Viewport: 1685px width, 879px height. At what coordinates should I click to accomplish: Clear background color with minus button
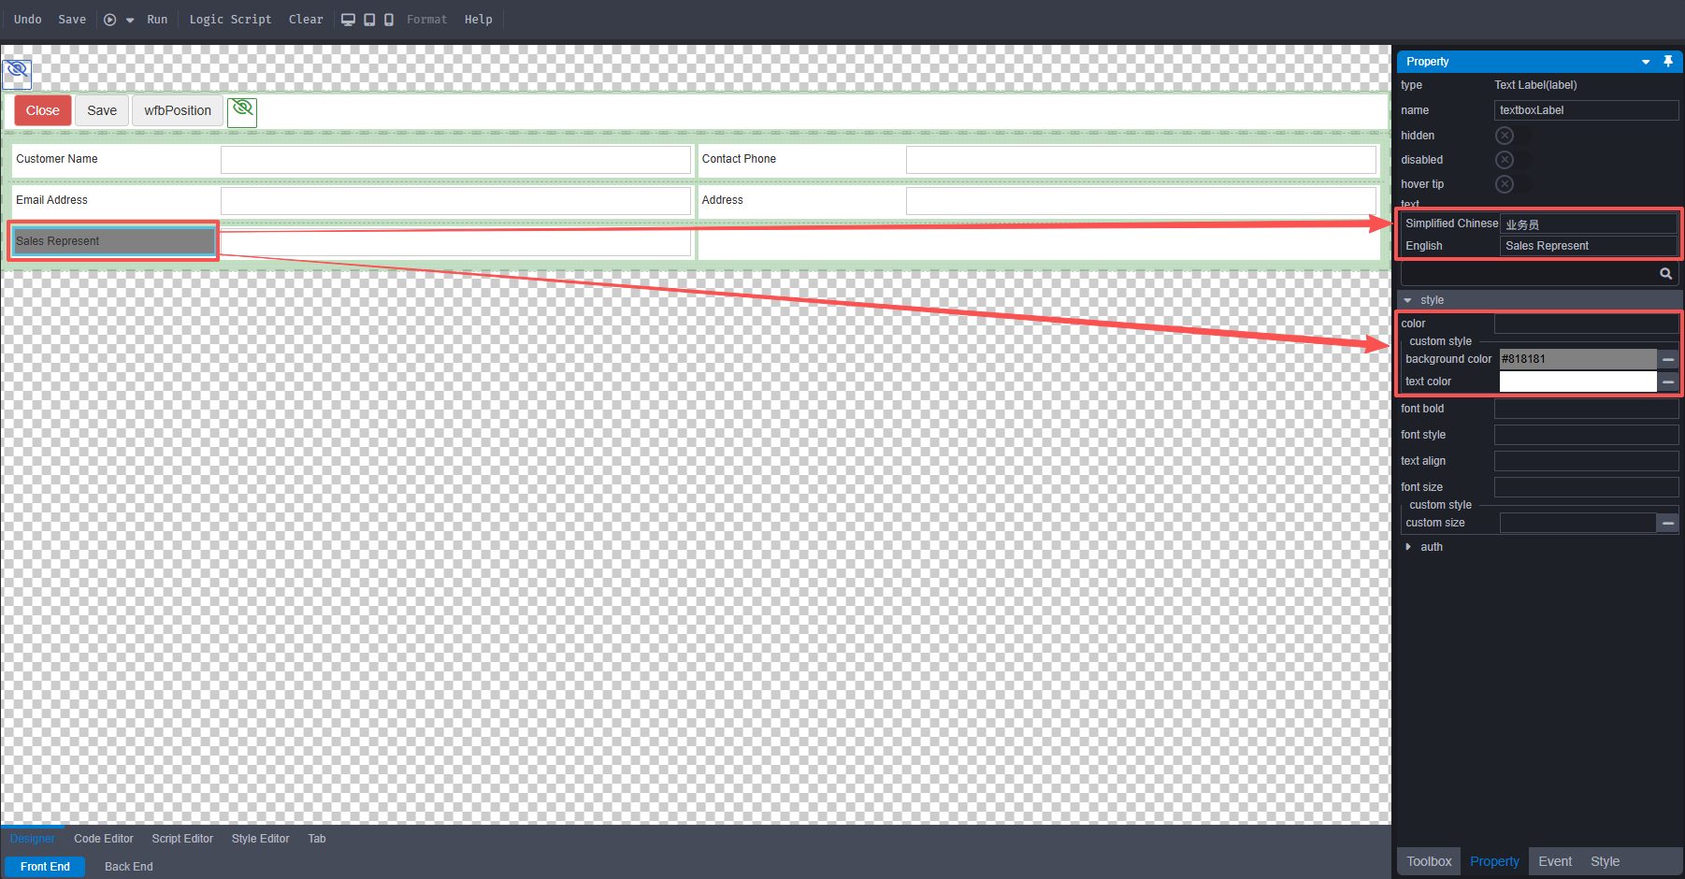coord(1667,359)
